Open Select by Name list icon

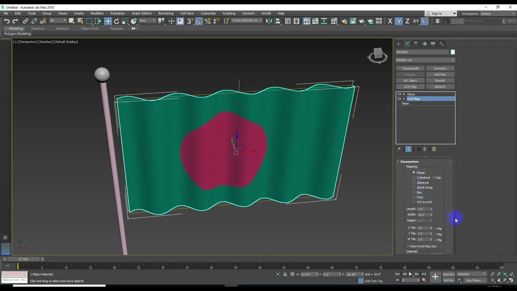point(80,21)
